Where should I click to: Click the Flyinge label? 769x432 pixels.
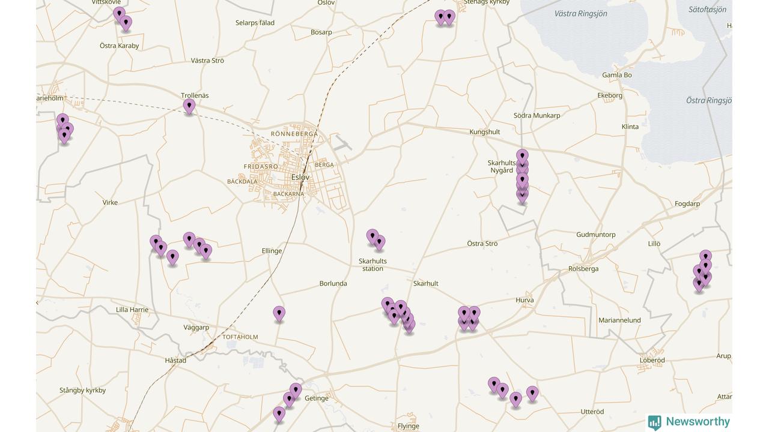pyautogui.click(x=409, y=426)
